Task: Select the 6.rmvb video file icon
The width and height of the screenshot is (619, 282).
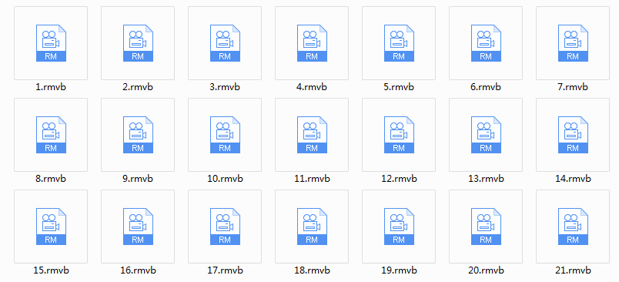Action: (x=486, y=43)
